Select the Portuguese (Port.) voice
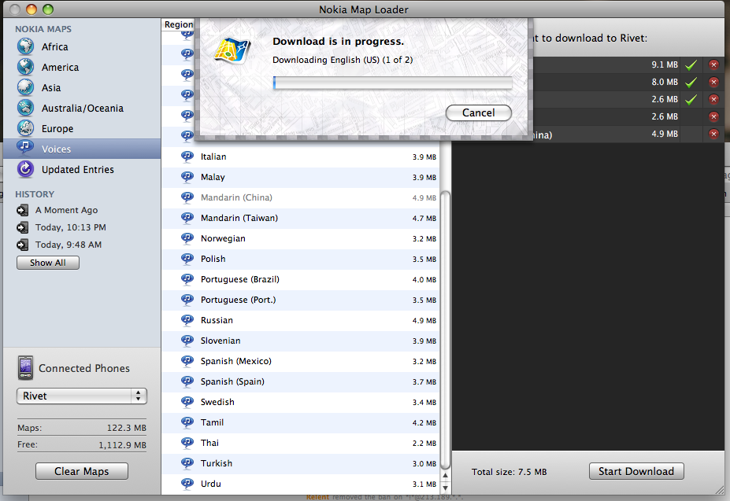The image size is (730, 501). point(300,300)
